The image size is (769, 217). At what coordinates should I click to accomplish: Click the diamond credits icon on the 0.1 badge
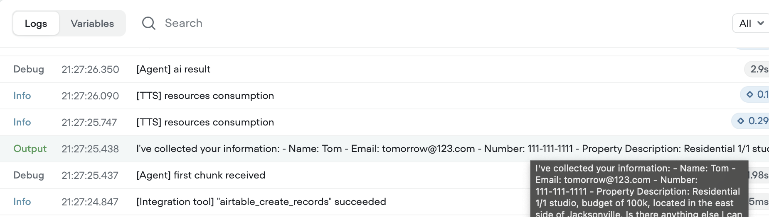pyautogui.click(x=750, y=94)
